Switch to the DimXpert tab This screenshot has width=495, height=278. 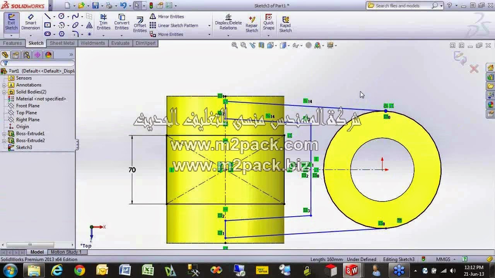tap(146, 43)
